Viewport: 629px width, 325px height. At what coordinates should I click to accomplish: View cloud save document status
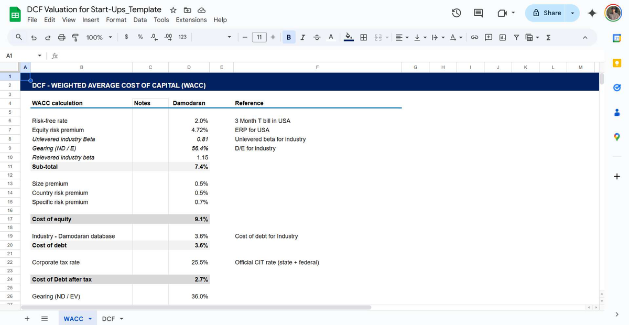tap(201, 9)
